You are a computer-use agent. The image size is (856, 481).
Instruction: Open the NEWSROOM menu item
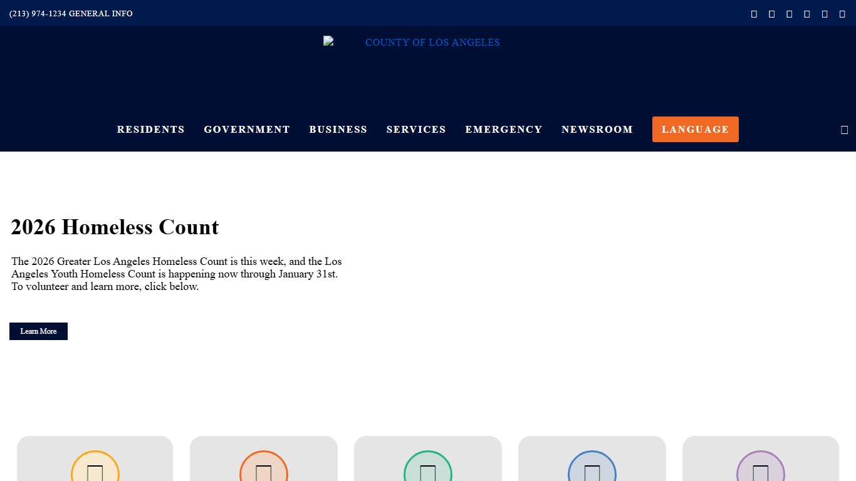[597, 129]
